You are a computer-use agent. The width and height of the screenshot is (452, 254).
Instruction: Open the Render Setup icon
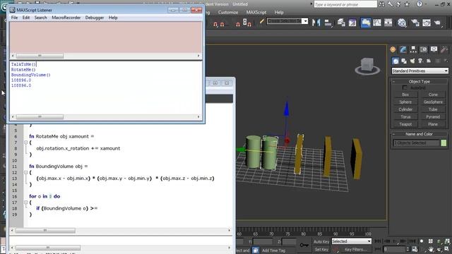[x=415, y=23]
